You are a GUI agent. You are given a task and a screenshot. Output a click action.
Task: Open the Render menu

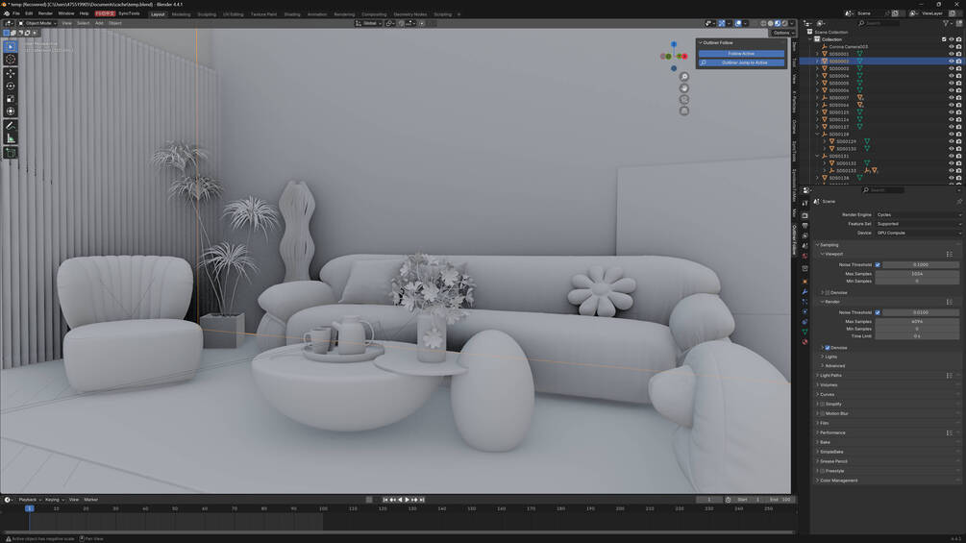(x=45, y=13)
